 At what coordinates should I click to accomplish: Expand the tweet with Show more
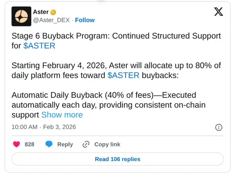point(62,115)
